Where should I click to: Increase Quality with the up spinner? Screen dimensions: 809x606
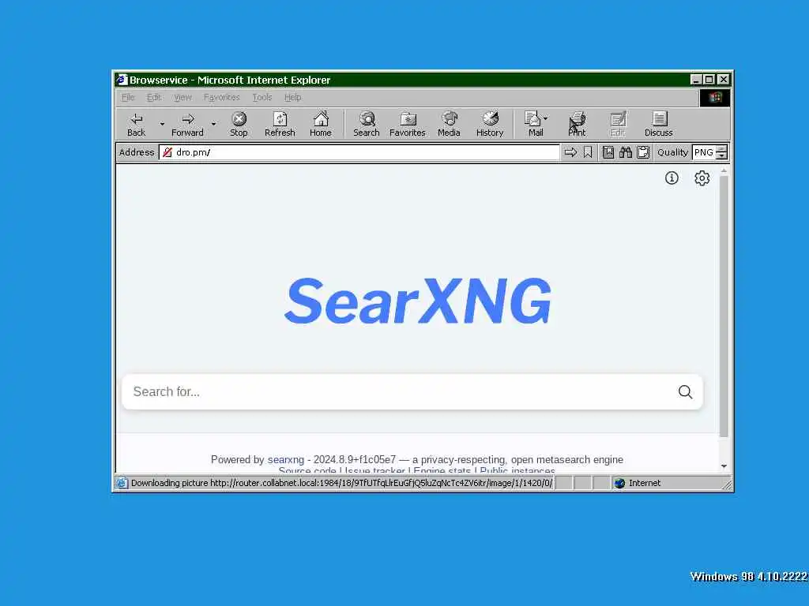[722, 149]
